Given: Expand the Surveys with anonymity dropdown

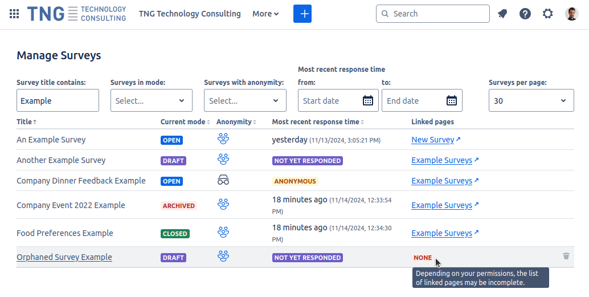Looking at the screenshot, I should pyautogui.click(x=245, y=101).
